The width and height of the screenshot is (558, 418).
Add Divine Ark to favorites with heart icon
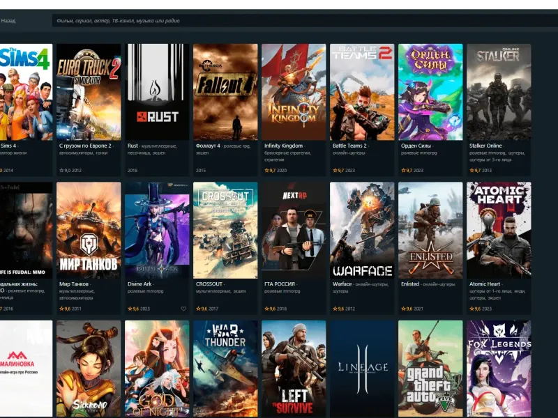point(183,309)
